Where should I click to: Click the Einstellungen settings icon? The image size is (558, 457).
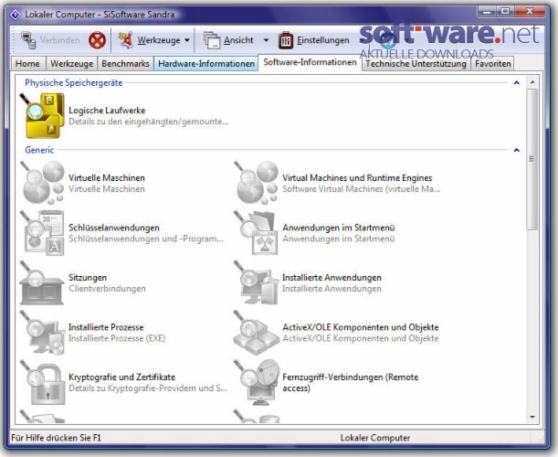pos(286,40)
